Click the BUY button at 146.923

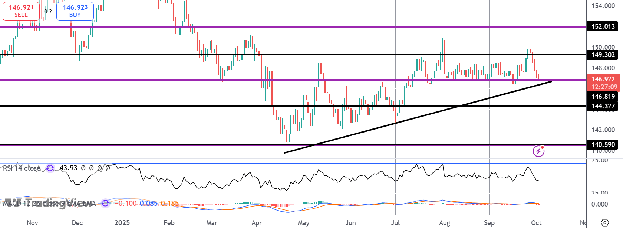tap(75, 11)
